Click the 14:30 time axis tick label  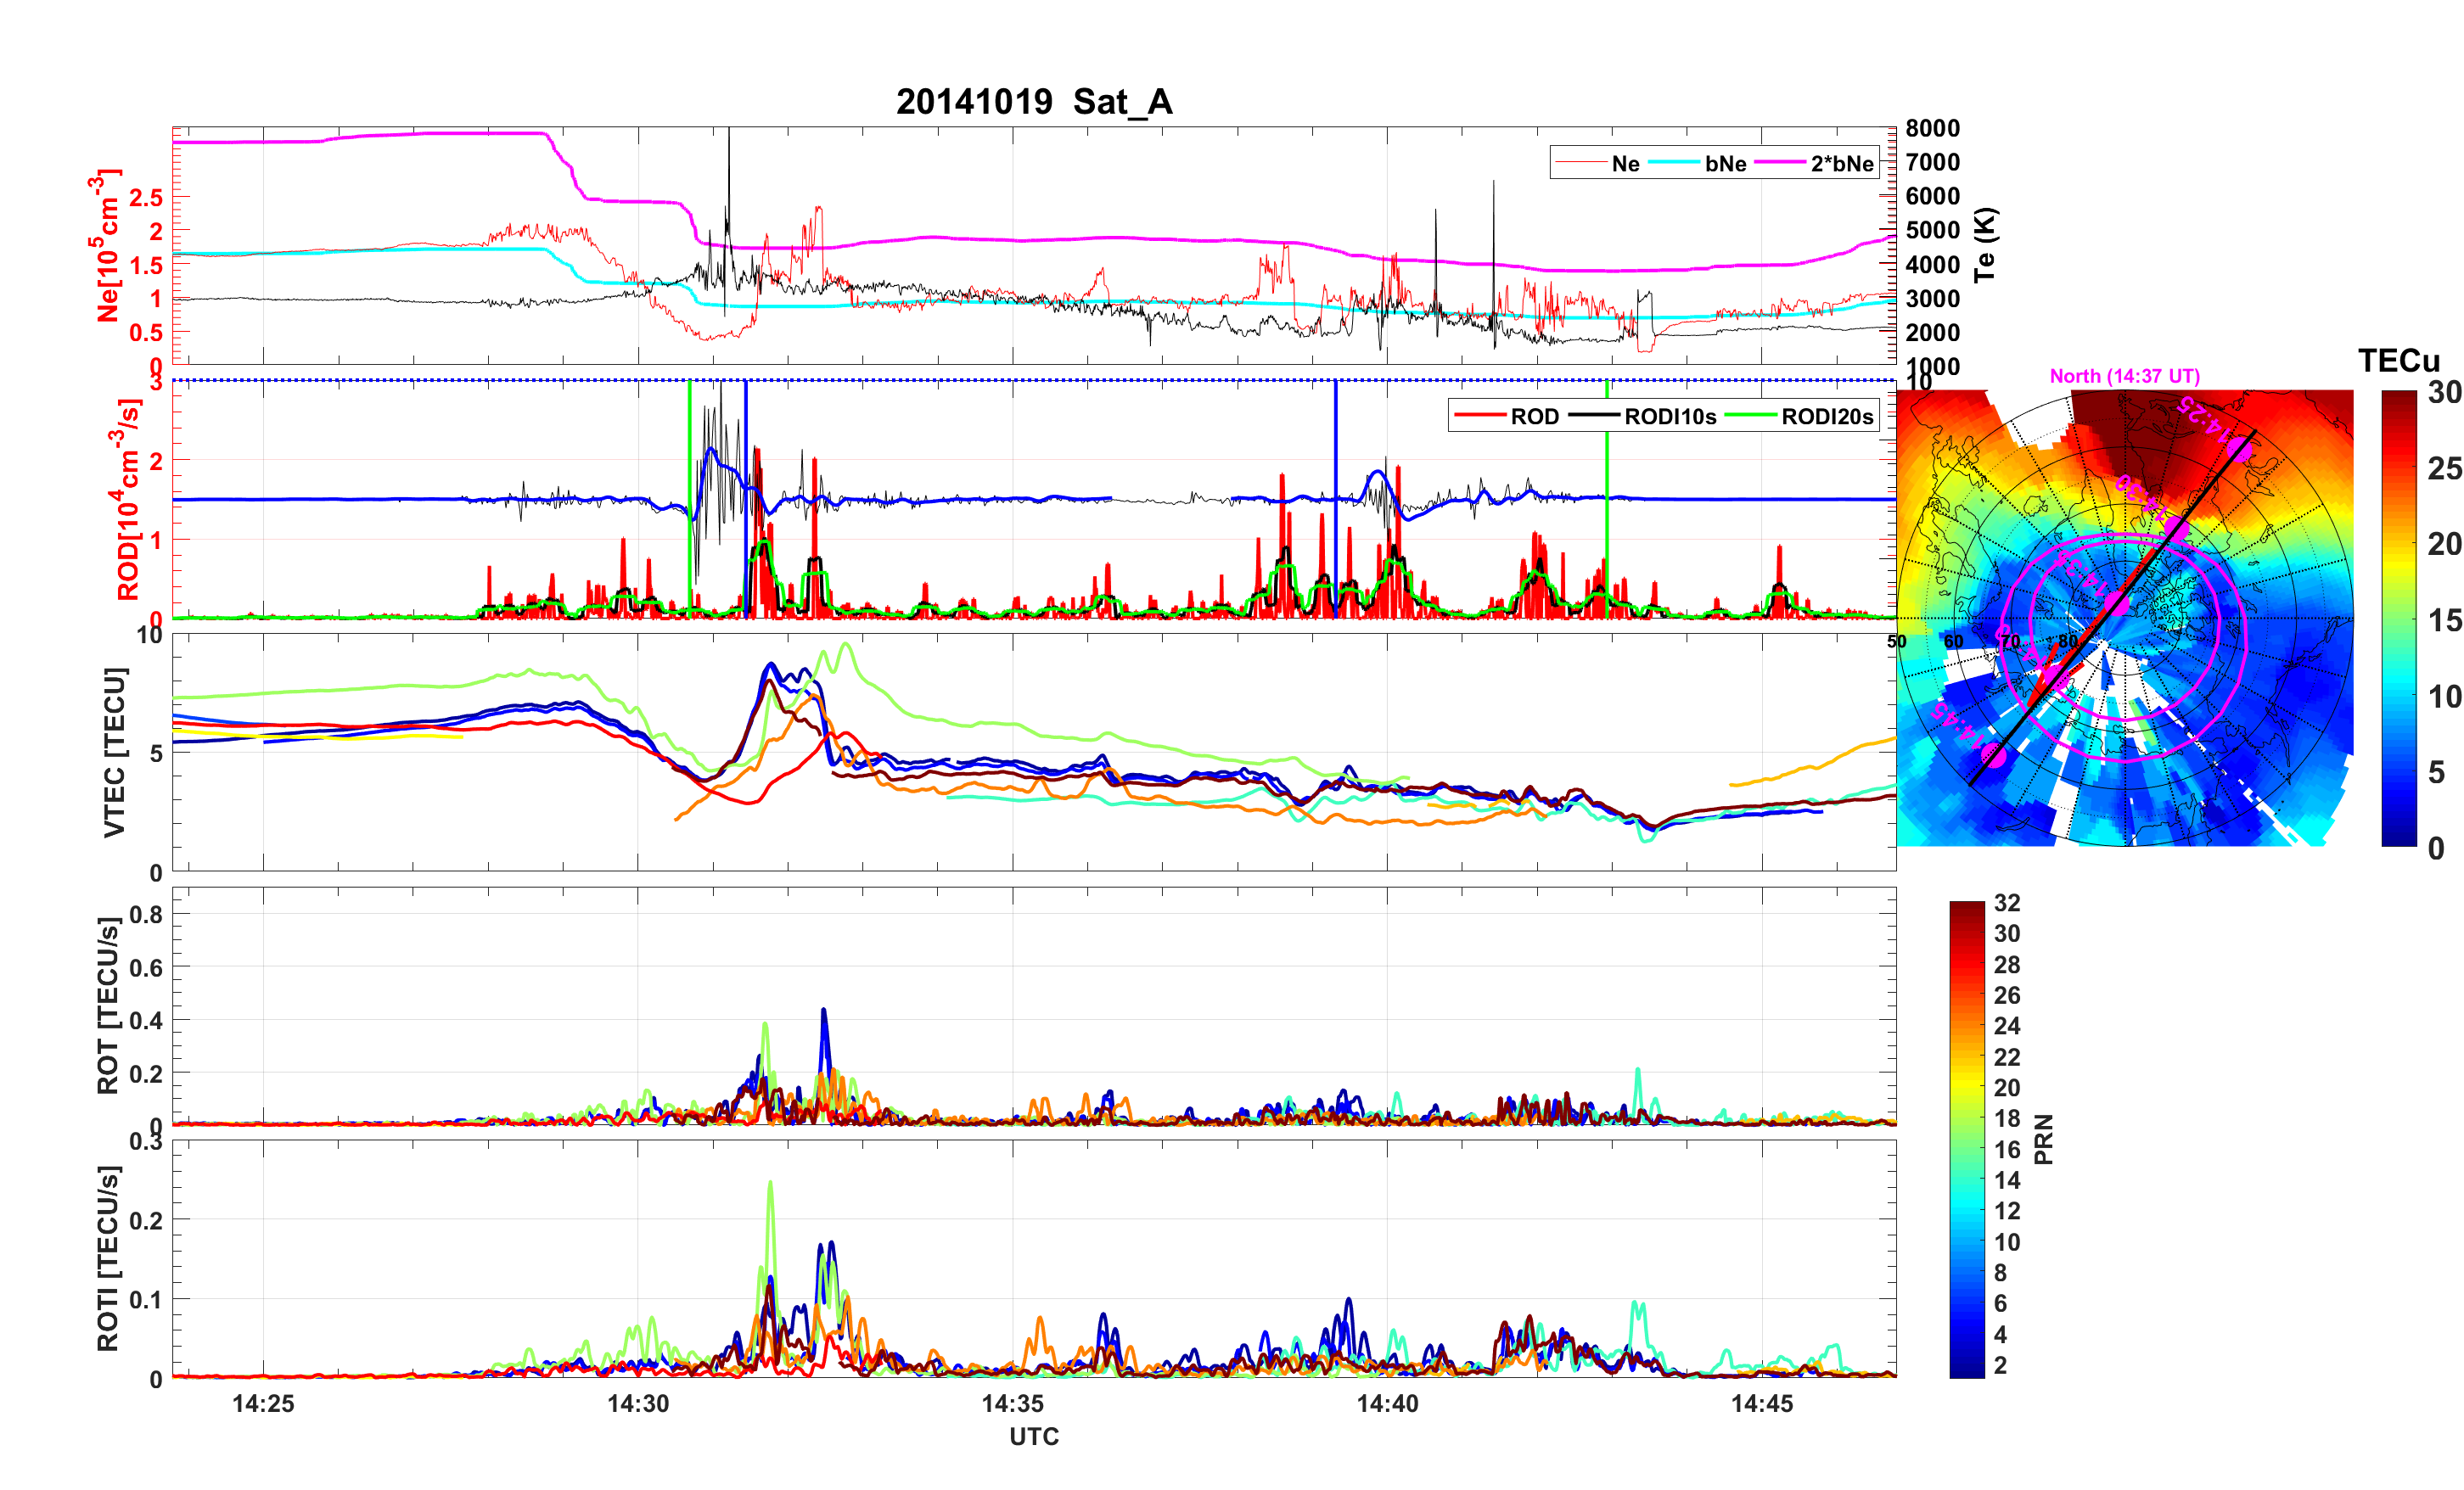638,1403
